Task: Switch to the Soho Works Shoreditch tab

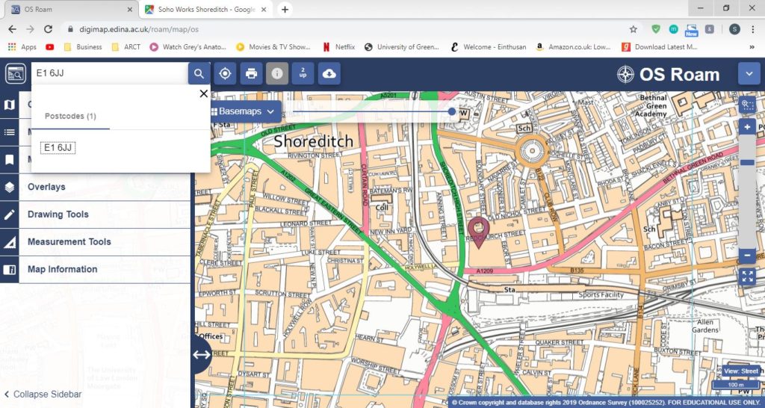Action: tap(205, 9)
